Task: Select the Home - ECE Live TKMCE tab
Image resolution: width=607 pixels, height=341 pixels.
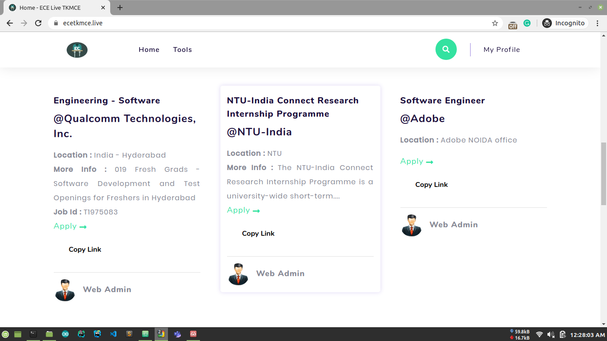Action: coord(58,8)
